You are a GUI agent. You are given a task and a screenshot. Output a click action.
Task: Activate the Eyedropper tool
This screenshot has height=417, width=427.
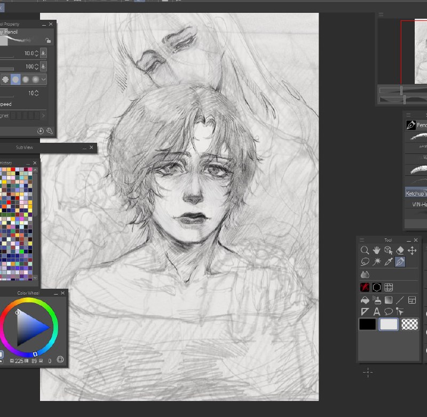point(389,261)
